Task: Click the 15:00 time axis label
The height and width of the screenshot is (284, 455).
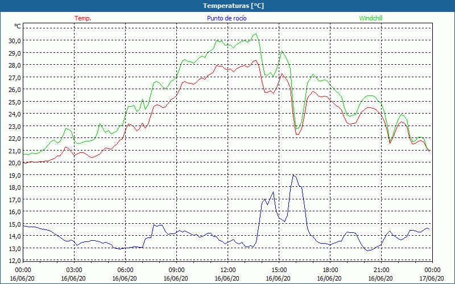Action: click(x=279, y=270)
